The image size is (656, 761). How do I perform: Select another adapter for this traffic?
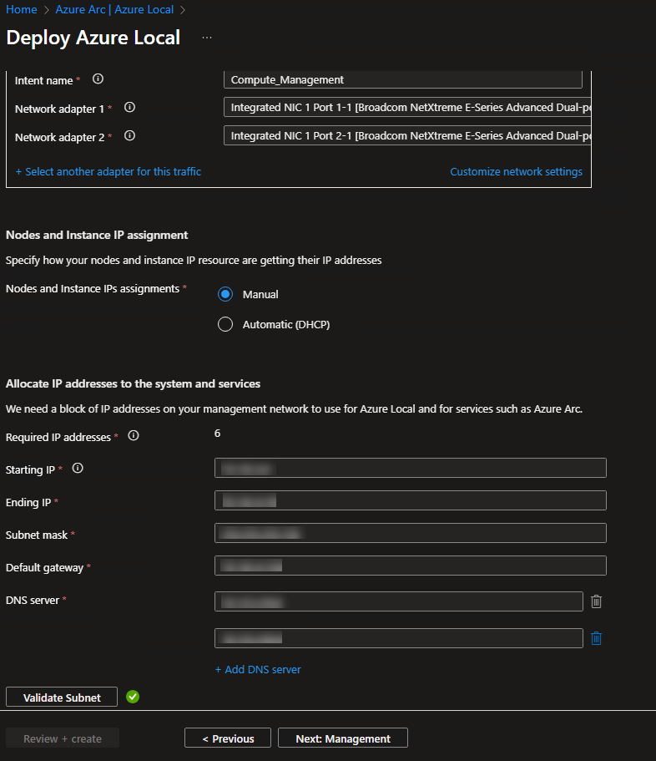pyautogui.click(x=108, y=171)
